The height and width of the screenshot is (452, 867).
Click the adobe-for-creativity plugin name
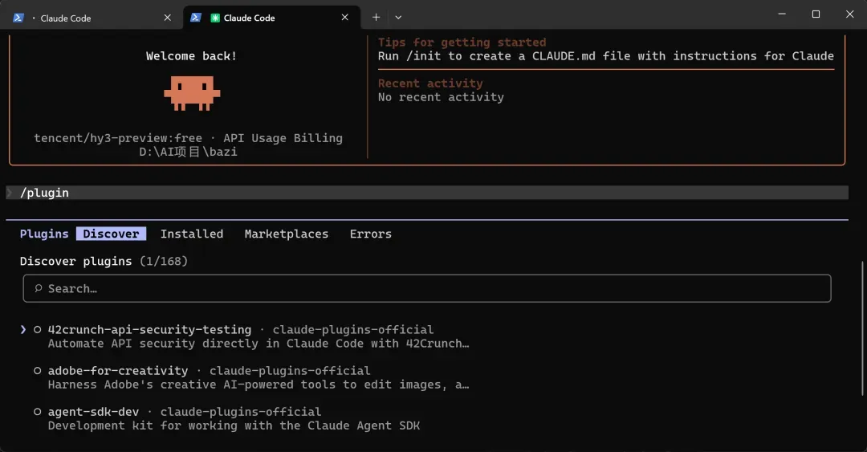pos(118,371)
